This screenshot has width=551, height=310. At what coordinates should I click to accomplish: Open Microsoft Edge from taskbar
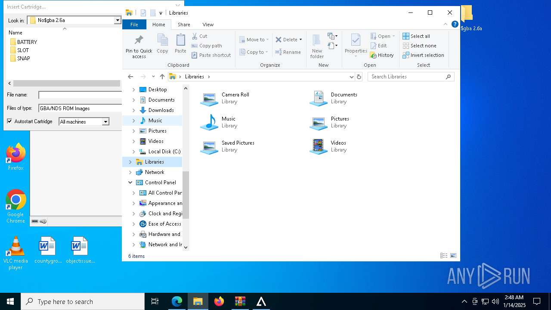tap(177, 301)
